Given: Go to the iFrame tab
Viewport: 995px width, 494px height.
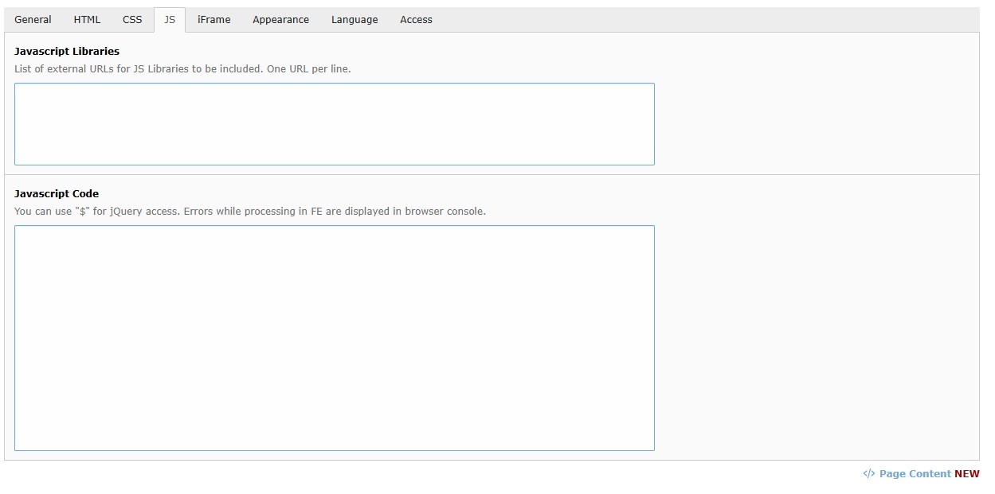Looking at the screenshot, I should (214, 20).
